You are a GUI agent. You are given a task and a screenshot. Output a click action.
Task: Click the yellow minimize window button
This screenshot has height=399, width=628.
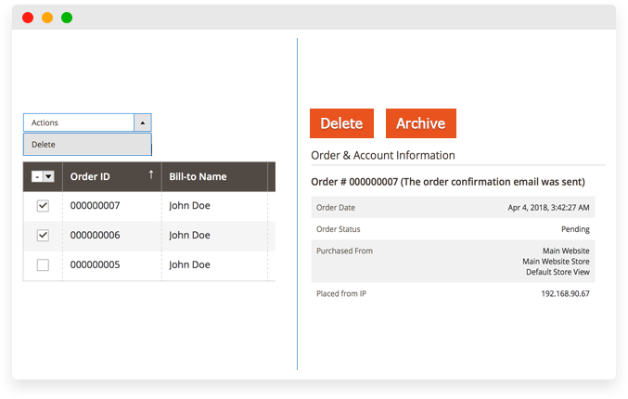click(x=47, y=18)
